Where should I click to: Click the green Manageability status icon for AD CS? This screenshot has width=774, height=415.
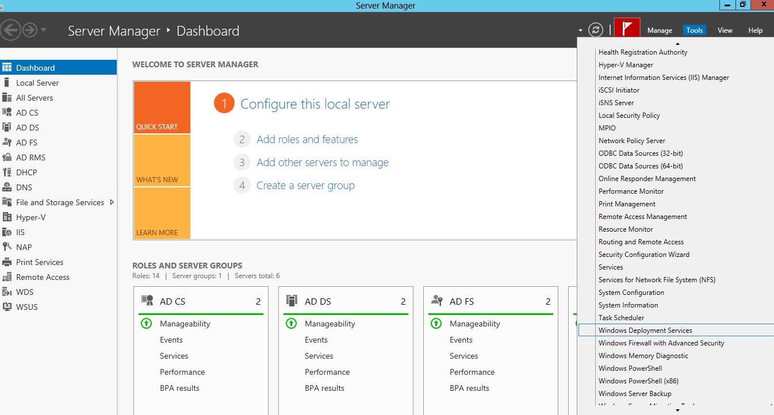pos(147,324)
